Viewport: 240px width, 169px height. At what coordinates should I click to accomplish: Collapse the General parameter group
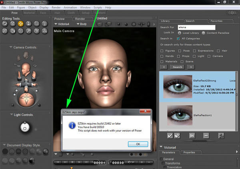(161, 159)
